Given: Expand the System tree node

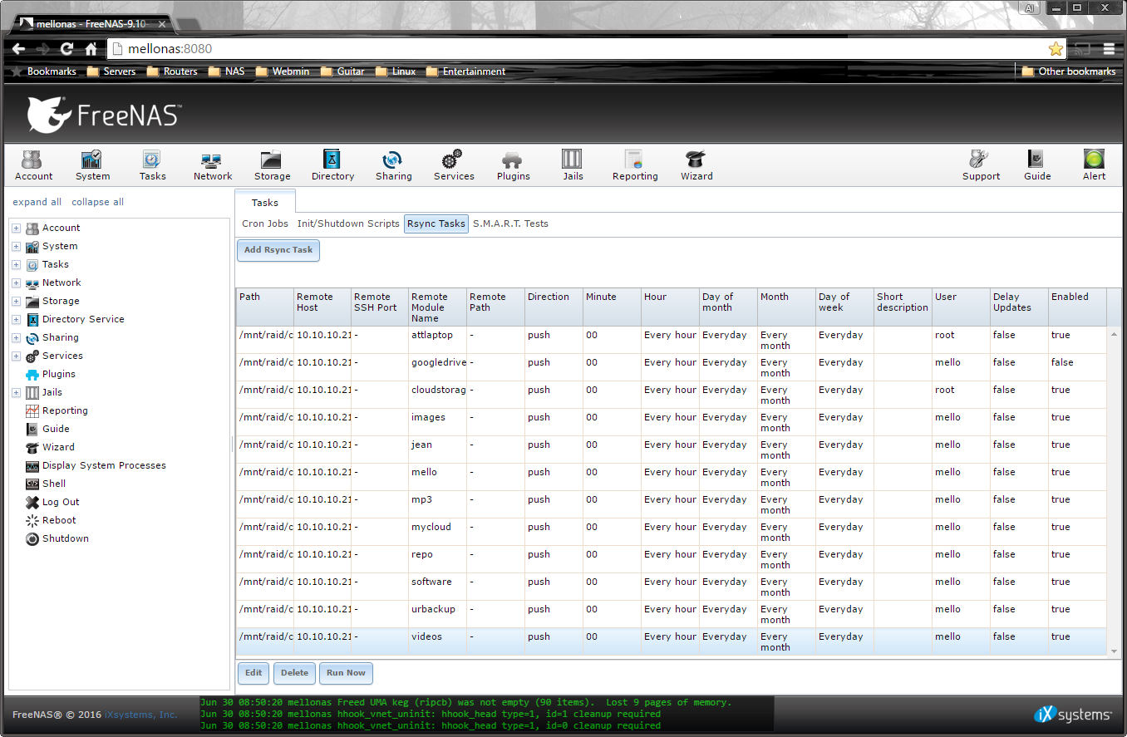Looking at the screenshot, I should pos(16,246).
